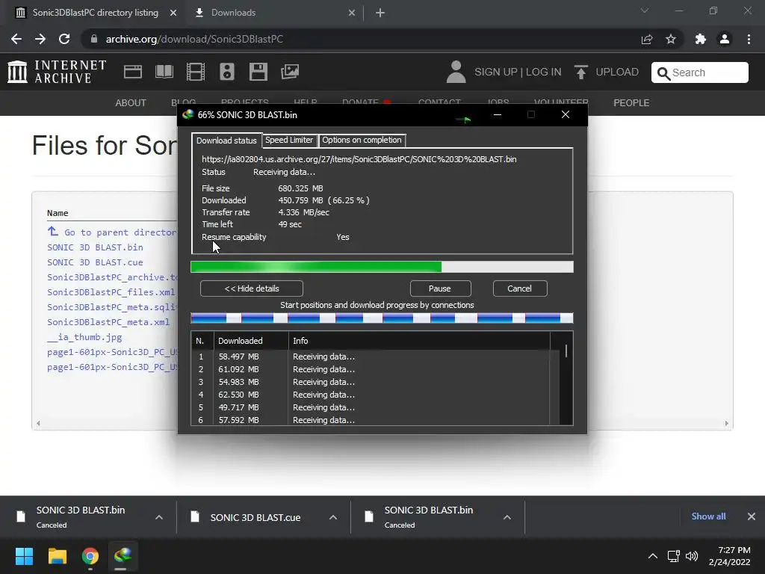Close the Downloads browser tab

352,13
